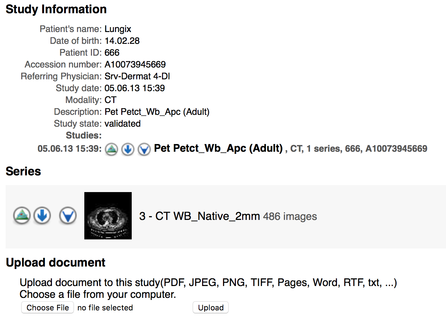Click the referring physician Srv-Dermat 4-DI value

137,76
